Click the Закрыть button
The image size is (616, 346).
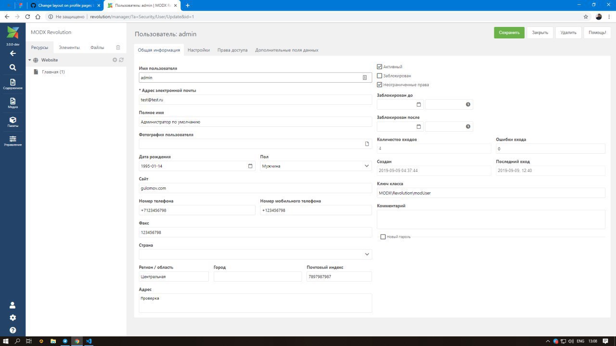pyautogui.click(x=540, y=33)
